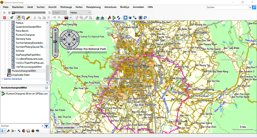Expand the Garmin-Adventure tree node
Viewport: 257px width, 138px height.
click(x=2, y=79)
